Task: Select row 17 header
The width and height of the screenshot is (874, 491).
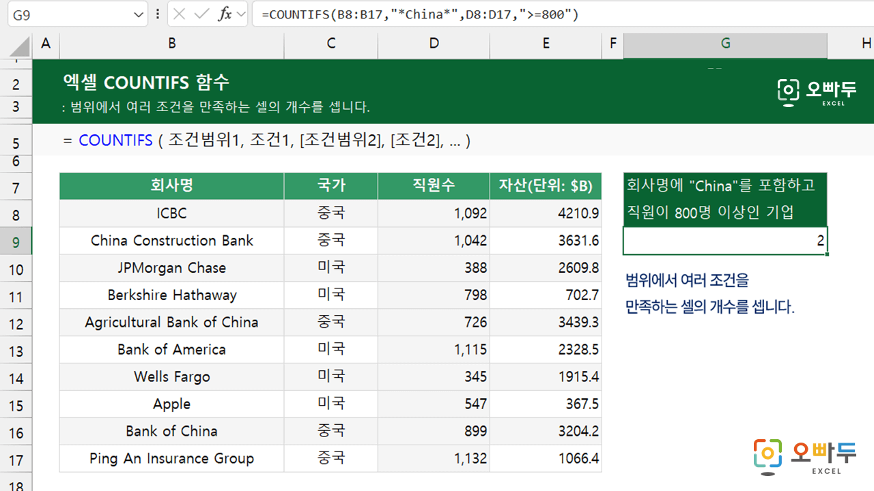Action: (x=16, y=460)
